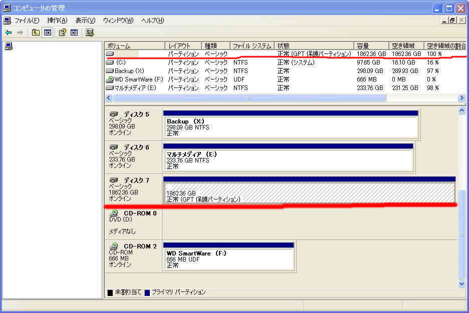
Task: Select the 97.65 GB capacity cell
Action: tap(368, 62)
